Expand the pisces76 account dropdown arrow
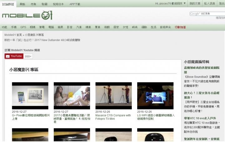 [x=185, y=3]
